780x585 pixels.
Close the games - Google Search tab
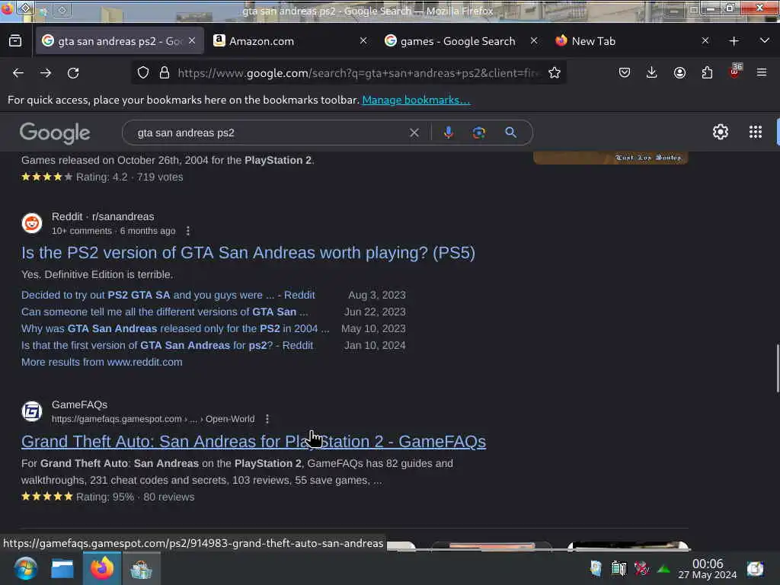click(x=534, y=41)
